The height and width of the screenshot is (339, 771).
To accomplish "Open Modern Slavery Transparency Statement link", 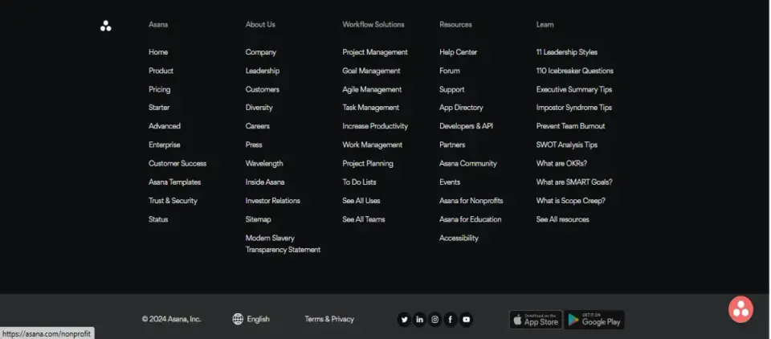I will click(283, 244).
